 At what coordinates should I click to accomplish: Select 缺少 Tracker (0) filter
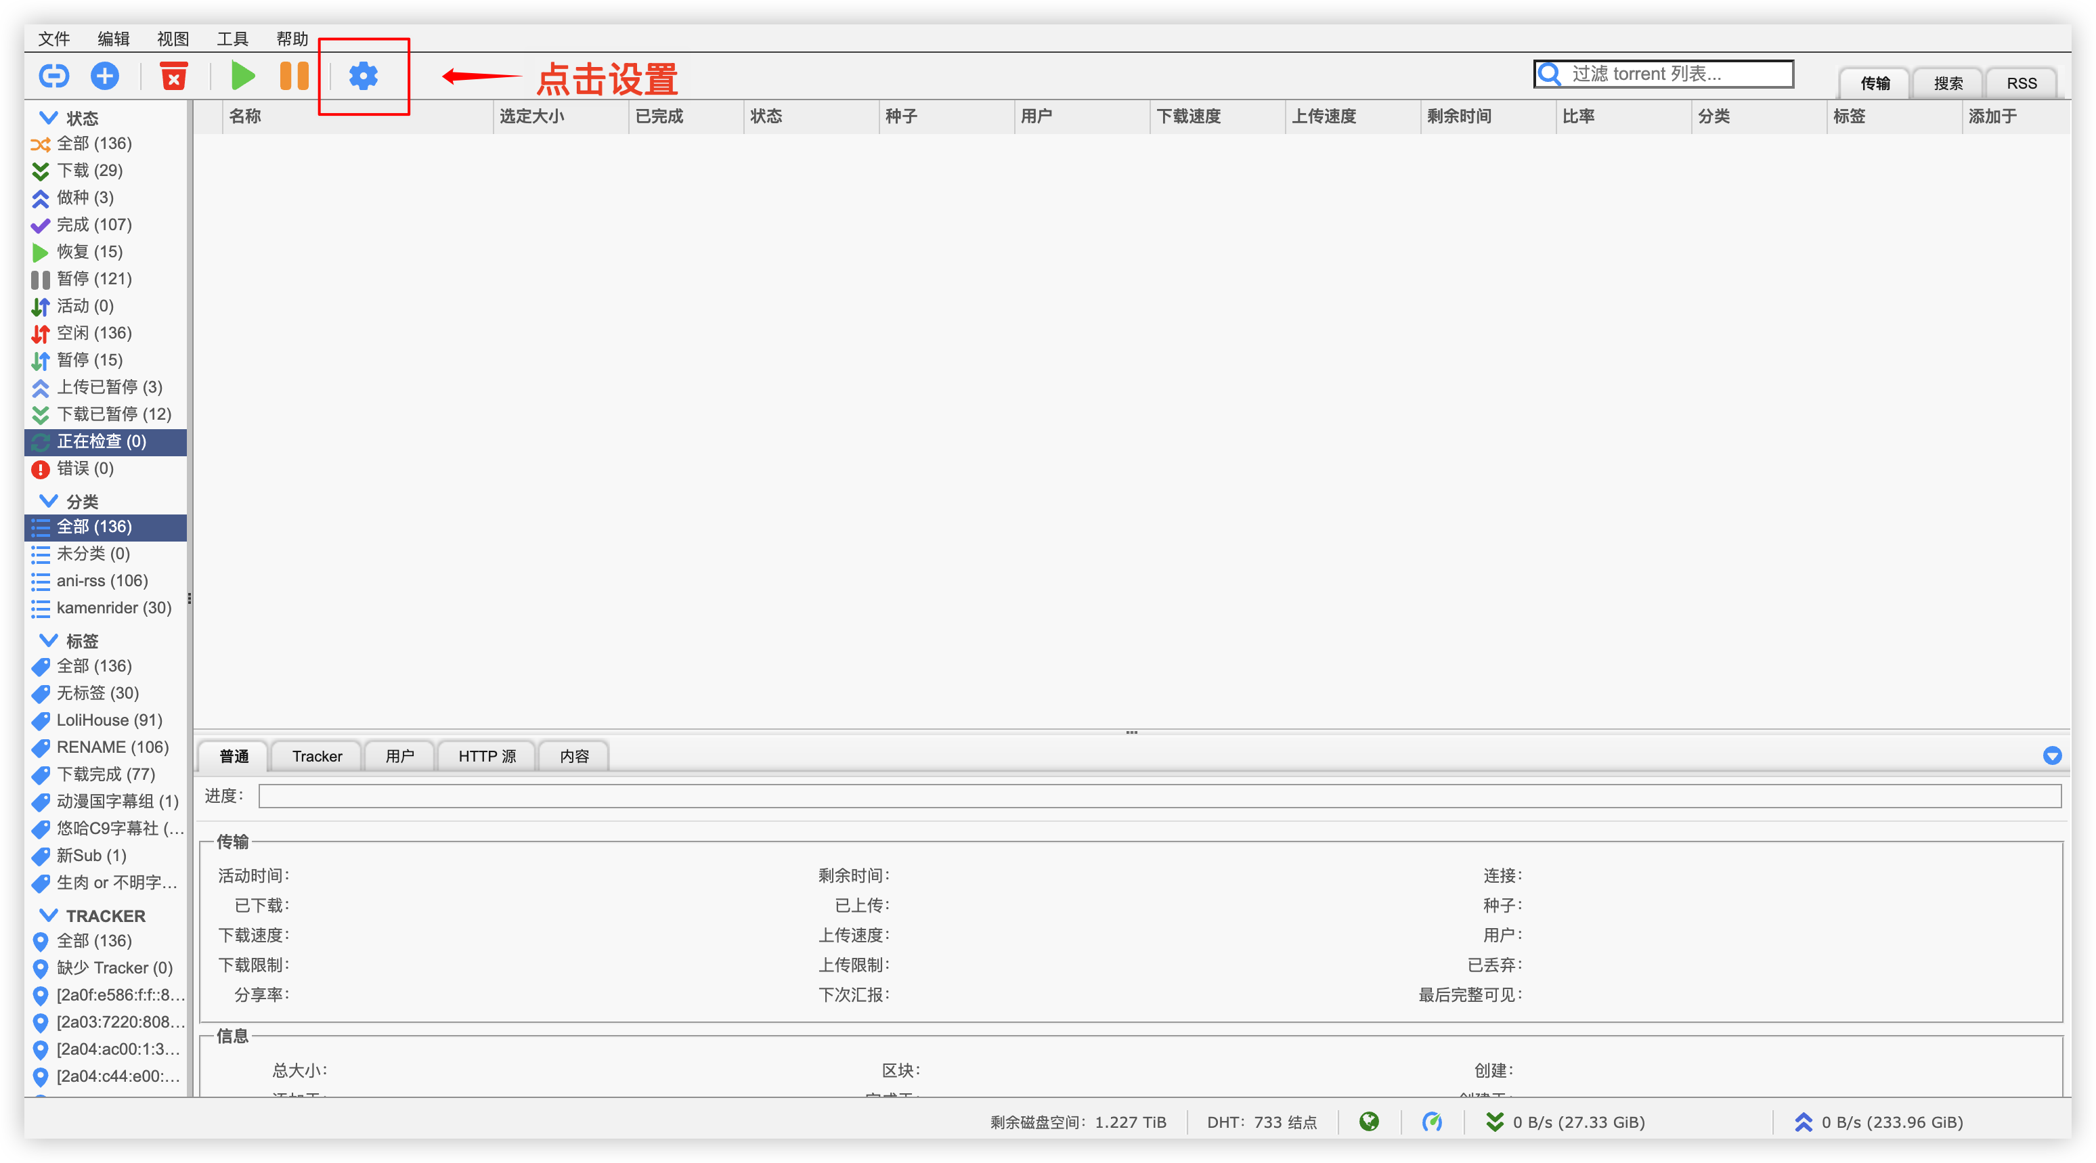click(x=106, y=967)
